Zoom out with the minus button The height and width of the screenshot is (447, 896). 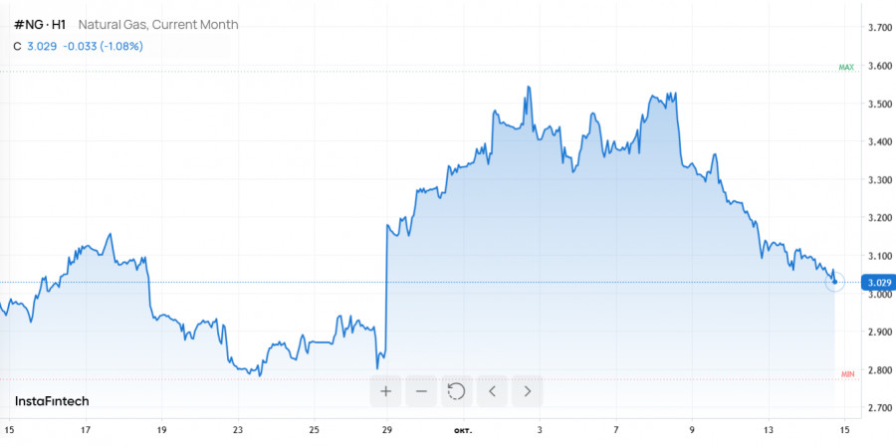(x=421, y=391)
